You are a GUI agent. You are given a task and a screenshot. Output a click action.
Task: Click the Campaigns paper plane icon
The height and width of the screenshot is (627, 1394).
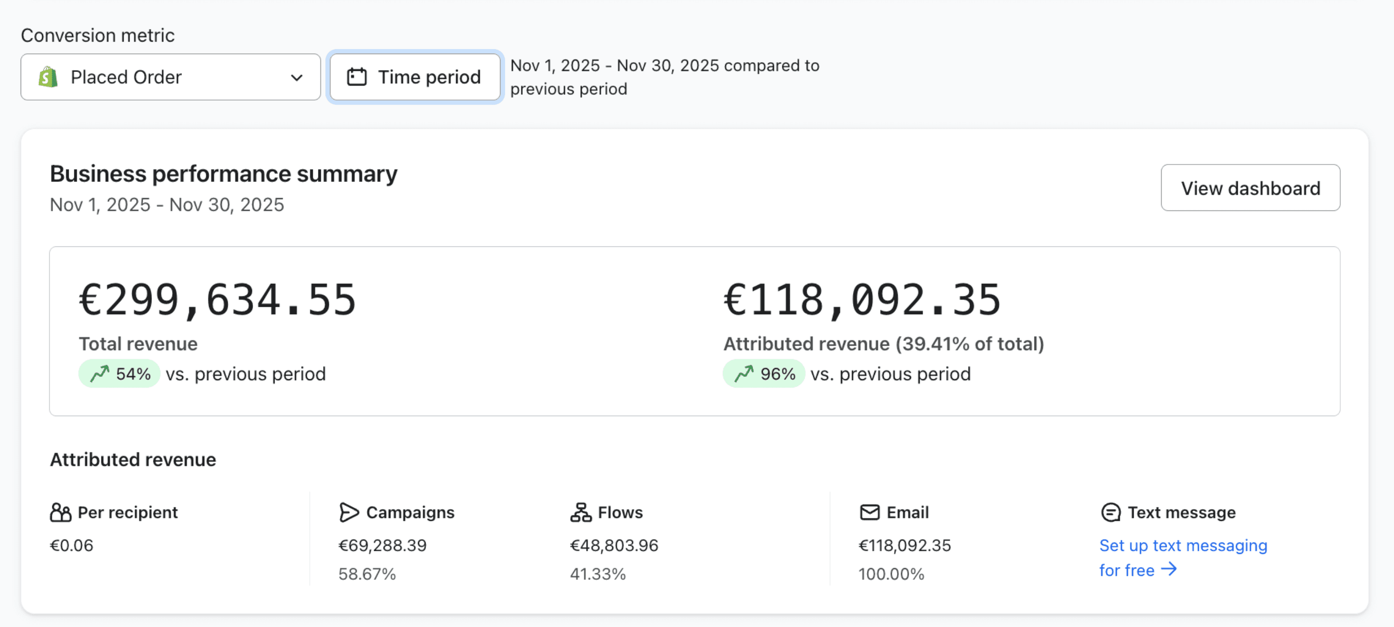(x=349, y=512)
